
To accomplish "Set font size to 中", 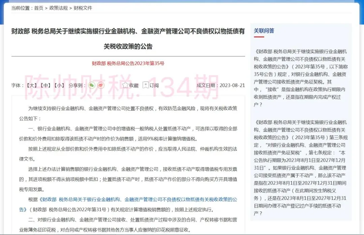I will coord(45,85).
